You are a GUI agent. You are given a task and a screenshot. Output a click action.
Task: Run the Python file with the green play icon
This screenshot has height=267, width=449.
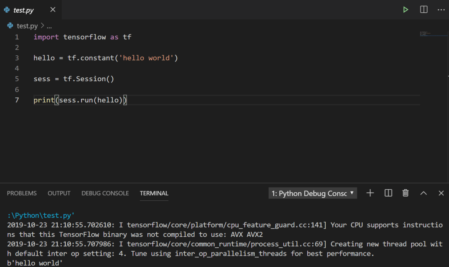pos(406,10)
